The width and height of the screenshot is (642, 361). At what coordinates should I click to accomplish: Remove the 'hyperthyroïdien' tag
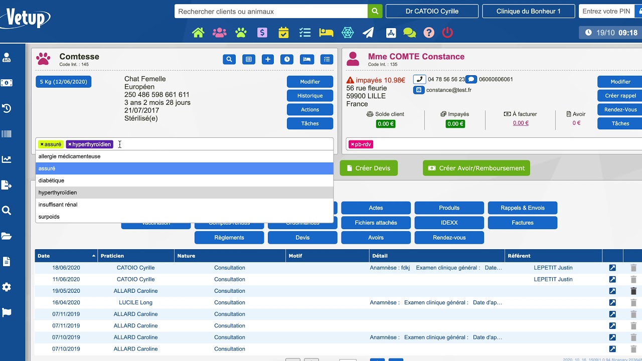70,144
